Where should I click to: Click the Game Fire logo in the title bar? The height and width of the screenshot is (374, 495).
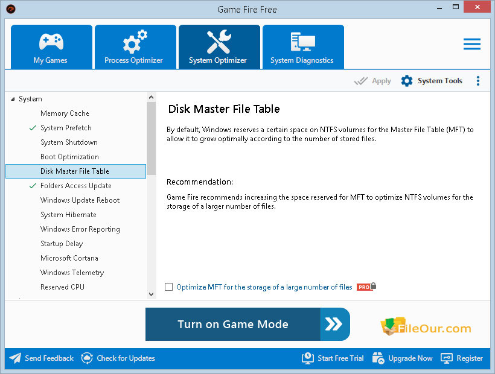11,9
